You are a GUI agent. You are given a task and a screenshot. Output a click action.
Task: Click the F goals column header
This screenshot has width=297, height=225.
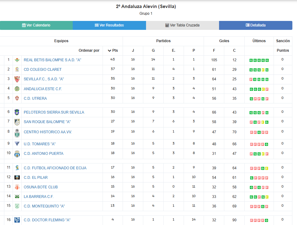coord(214,50)
